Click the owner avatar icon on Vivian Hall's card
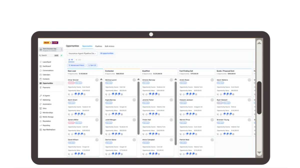Viewport: 300px width, 168px height. point(171,120)
